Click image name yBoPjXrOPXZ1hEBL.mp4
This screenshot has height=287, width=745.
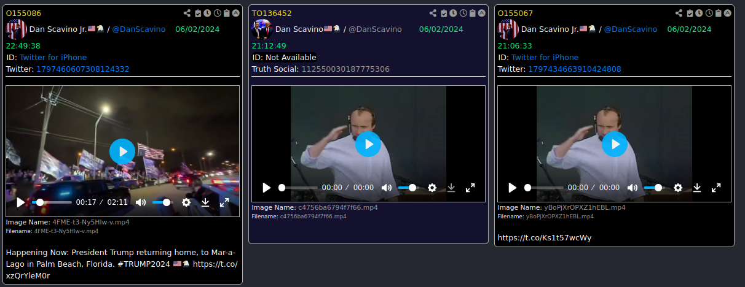(x=585, y=208)
